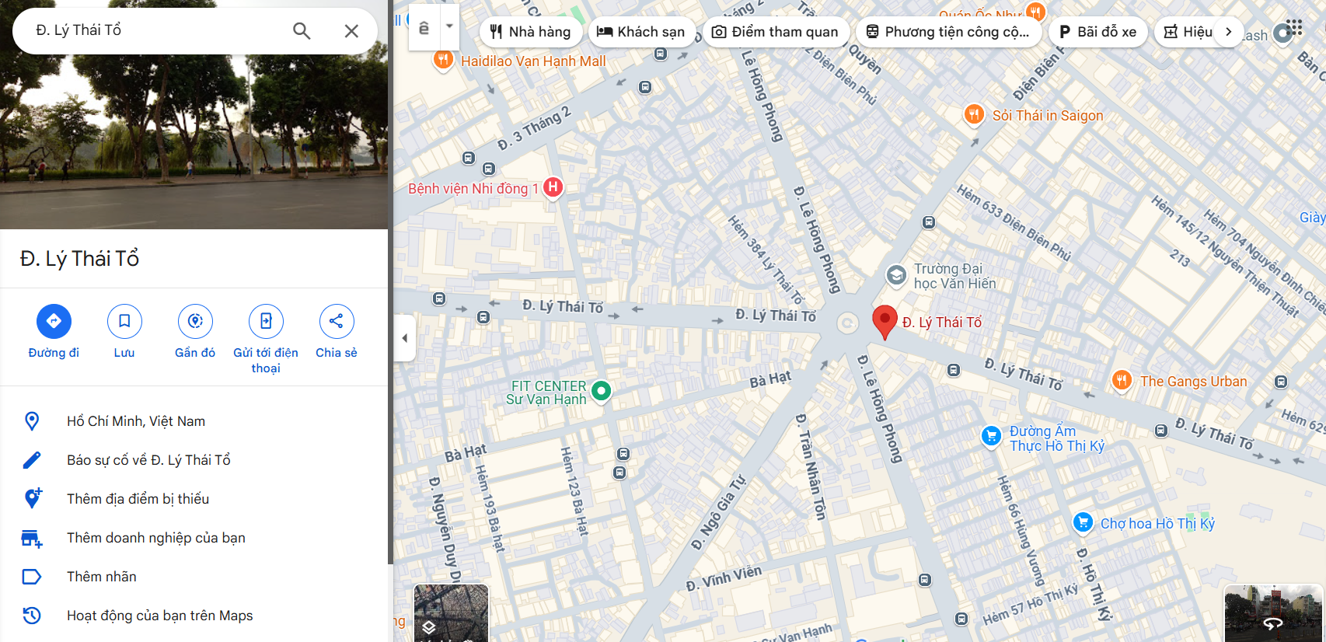This screenshot has height=642, width=1326.
Task: Clear the search with the X icon
Action: tap(351, 31)
